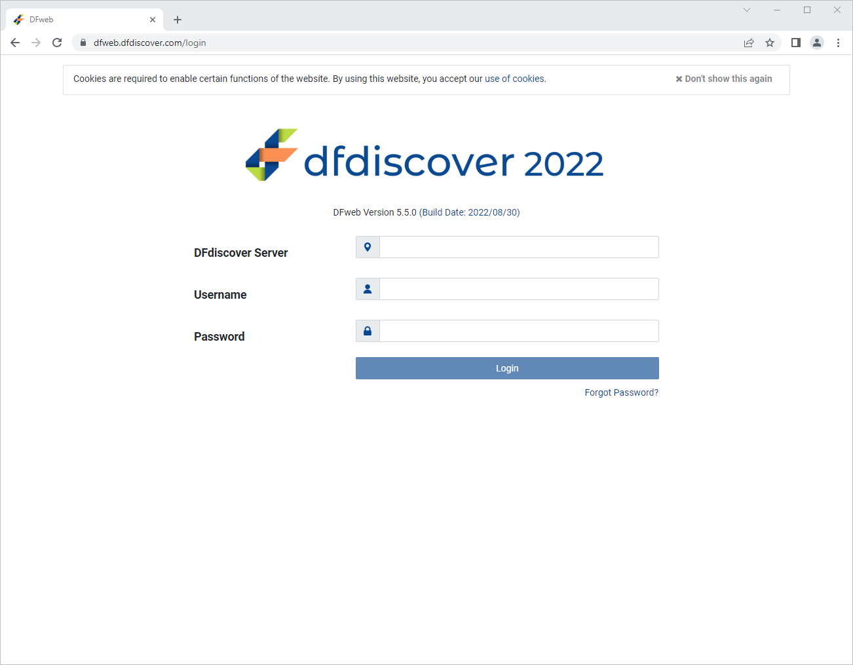Screen dimensions: 853x665
Task: Open a new tab with plus icon
Action: pos(178,20)
